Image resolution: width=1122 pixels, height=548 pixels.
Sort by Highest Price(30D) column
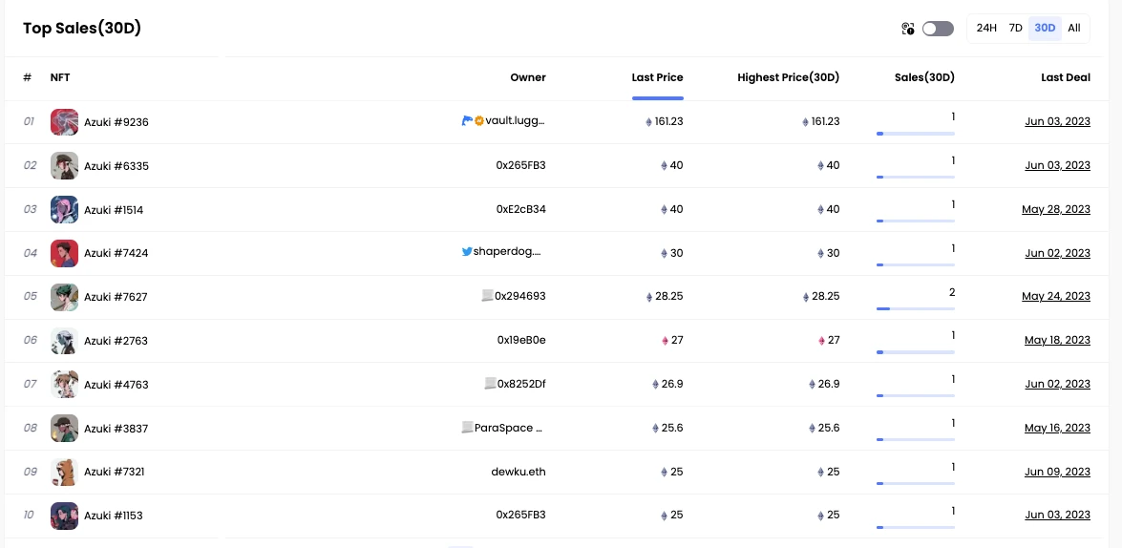point(788,78)
